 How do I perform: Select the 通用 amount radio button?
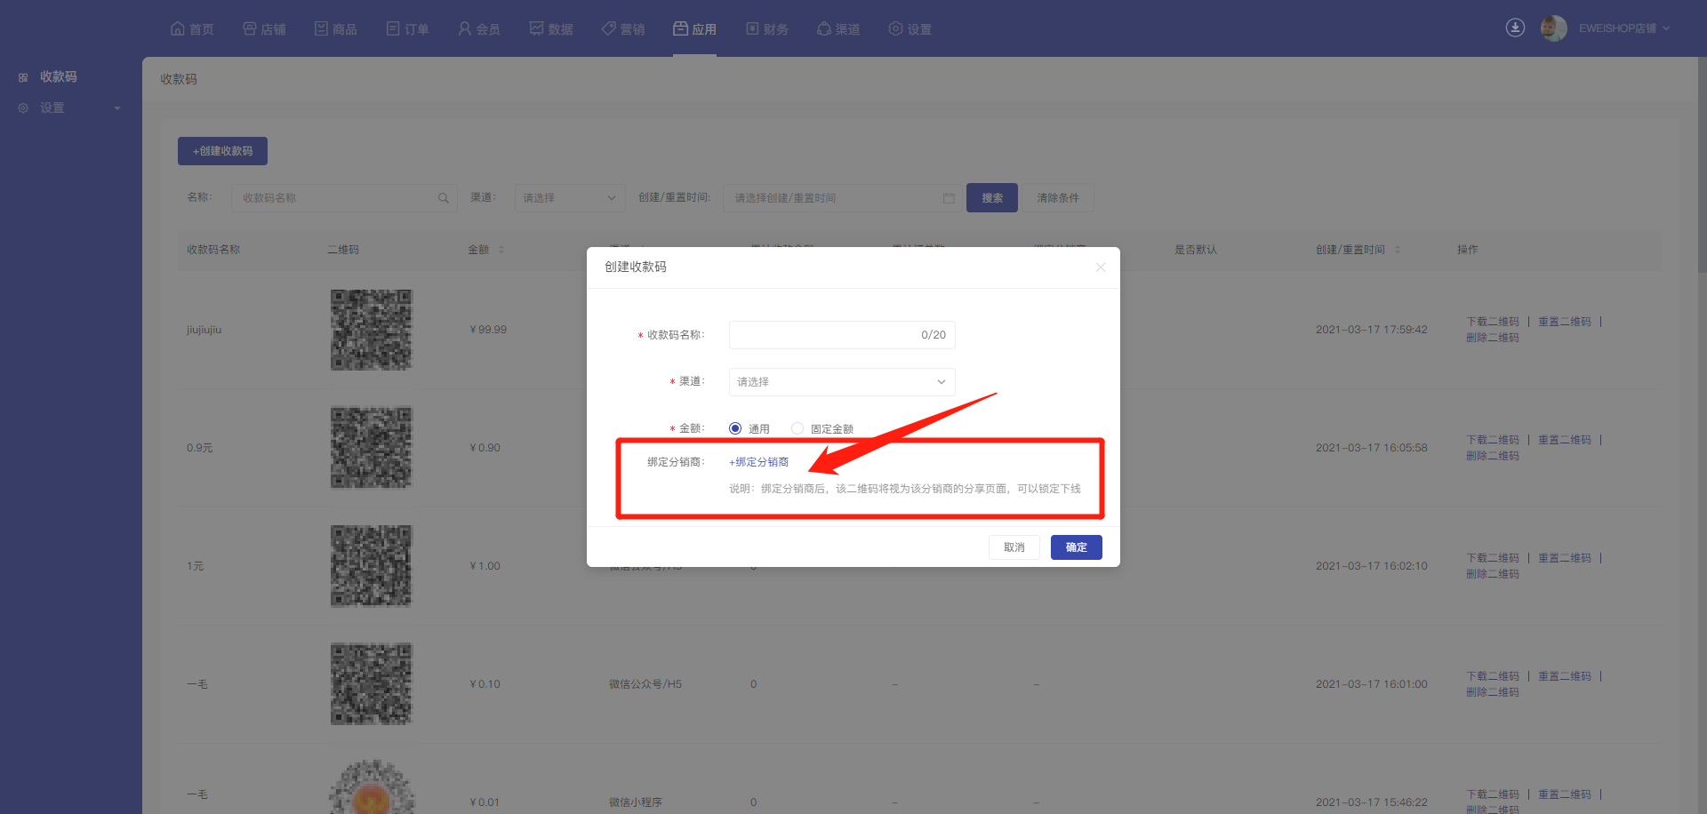coord(735,428)
